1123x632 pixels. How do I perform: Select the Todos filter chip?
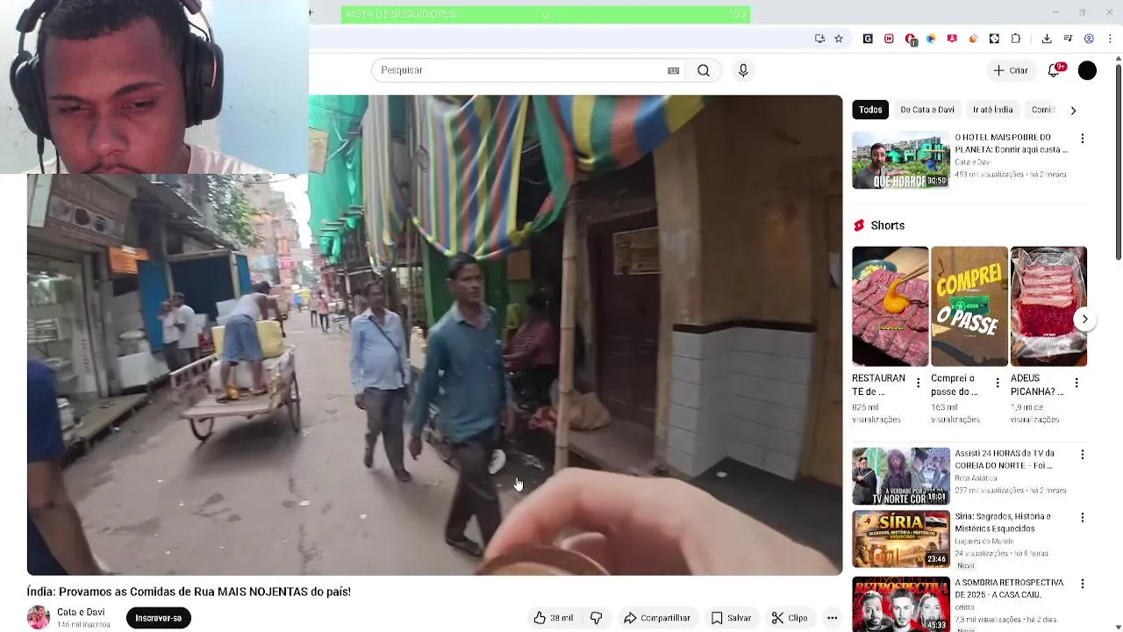pos(870,110)
